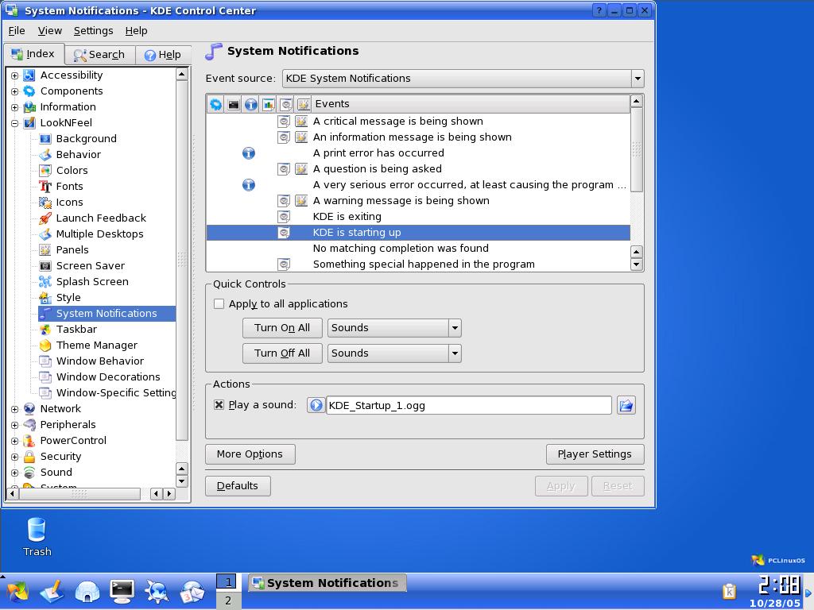Expand the Components tree node
This screenshot has width=814, height=610.
pyautogui.click(x=14, y=92)
